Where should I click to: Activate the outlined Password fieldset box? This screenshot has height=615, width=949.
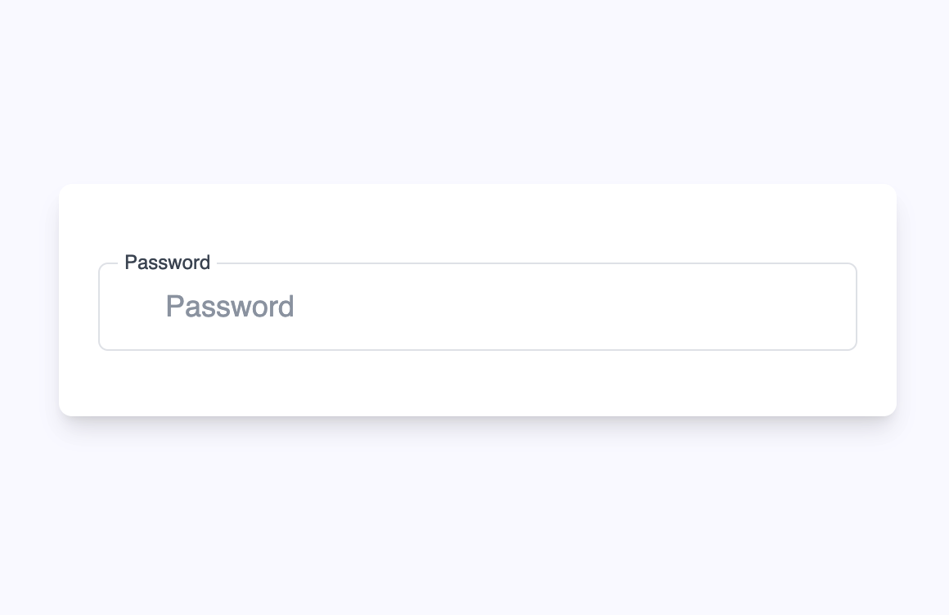pos(478,307)
